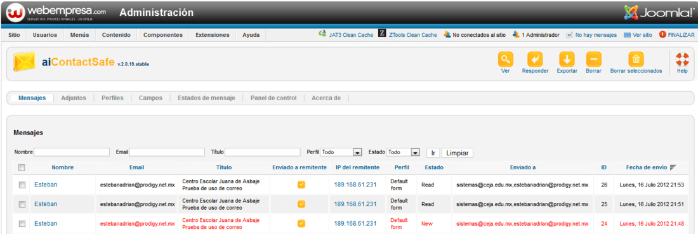Click the FINALIZAR logout icon
This screenshot has height=234, width=698.
click(x=662, y=34)
